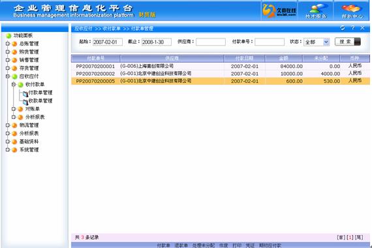Sort by the 未分配 column header
The height and width of the screenshot is (248, 372).
point(321,58)
